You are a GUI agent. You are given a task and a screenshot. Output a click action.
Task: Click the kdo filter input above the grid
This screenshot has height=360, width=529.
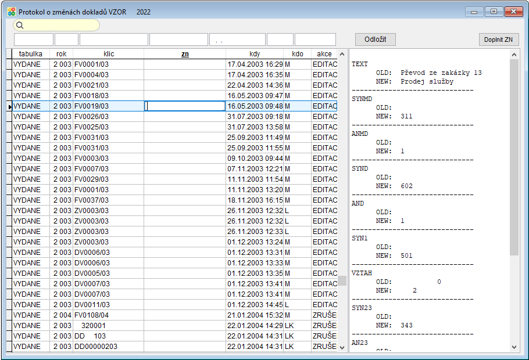pyautogui.click(x=280, y=39)
